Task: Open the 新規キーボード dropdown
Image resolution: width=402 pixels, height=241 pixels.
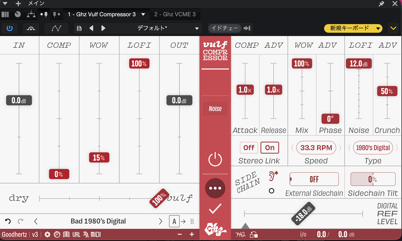Action: point(353,28)
